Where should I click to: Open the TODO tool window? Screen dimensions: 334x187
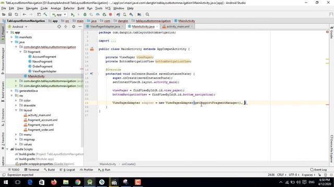point(14,170)
